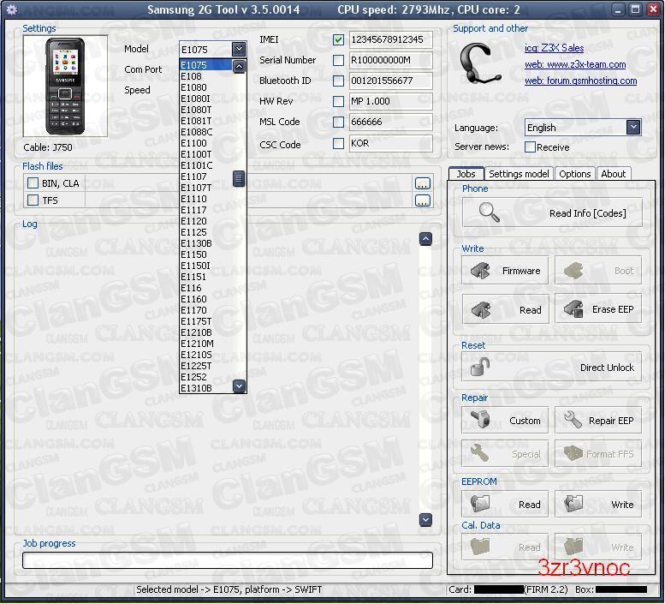Click the Direct Unlock padlock icon
Viewport: 665px width, 604px height.
[480, 367]
